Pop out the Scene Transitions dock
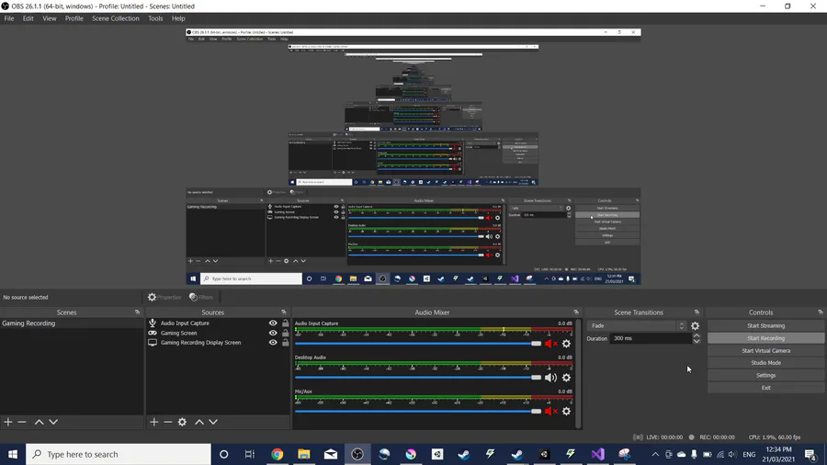 click(697, 312)
